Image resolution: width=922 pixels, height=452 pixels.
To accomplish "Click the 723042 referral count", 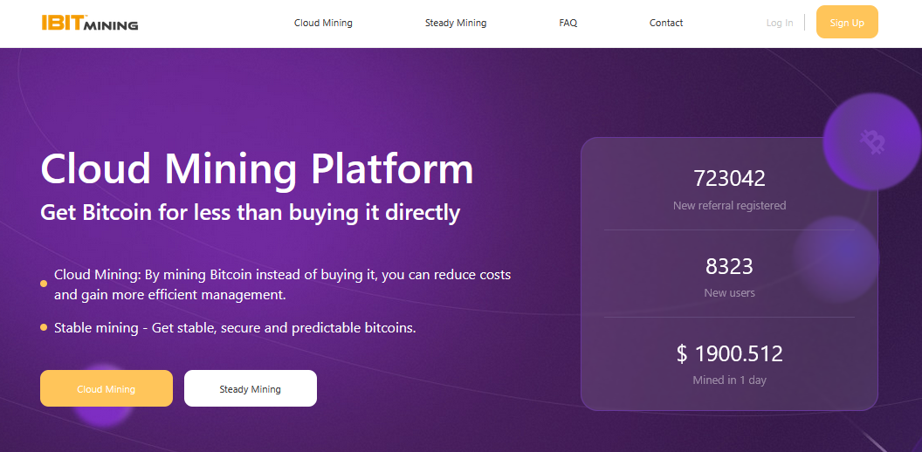I will pyautogui.click(x=729, y=179).
